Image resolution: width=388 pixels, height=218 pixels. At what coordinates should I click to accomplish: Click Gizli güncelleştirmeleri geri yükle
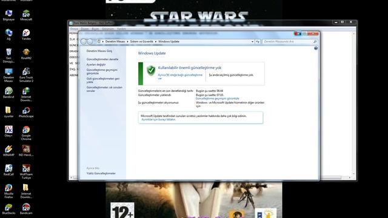point(103,80)
